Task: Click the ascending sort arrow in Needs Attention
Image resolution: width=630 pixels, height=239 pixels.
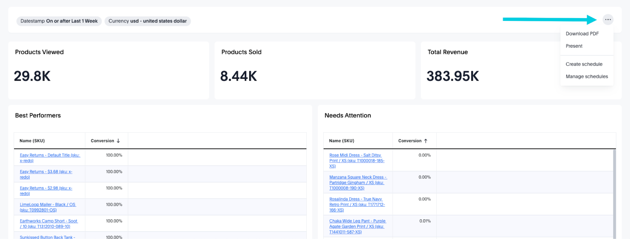Action: (x=426, y=141)
